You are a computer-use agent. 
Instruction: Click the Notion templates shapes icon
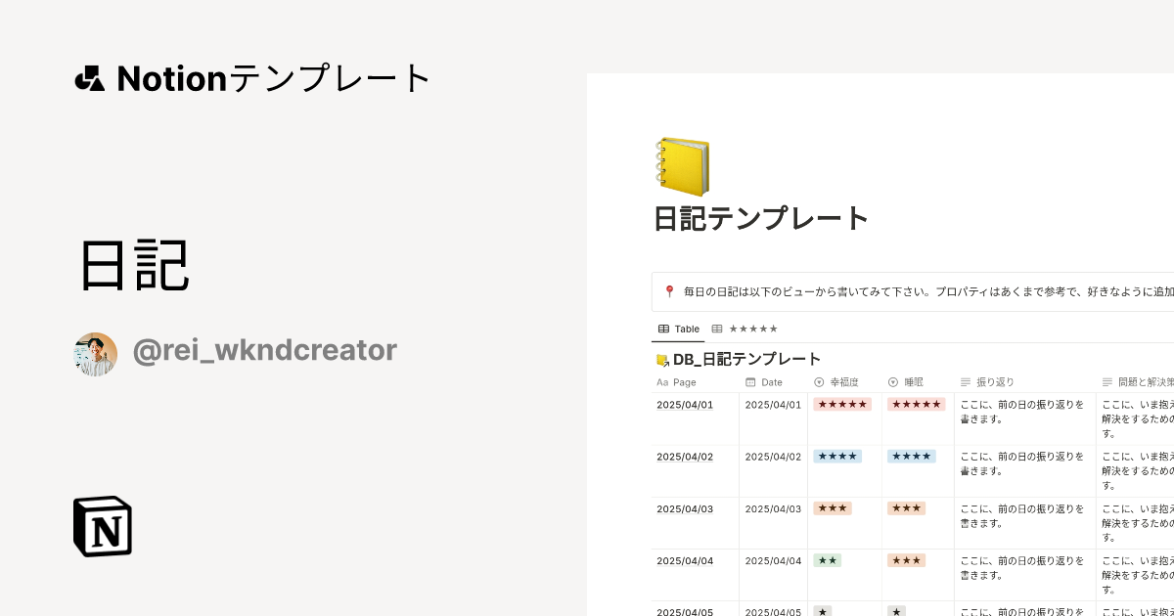coord(89,78)
